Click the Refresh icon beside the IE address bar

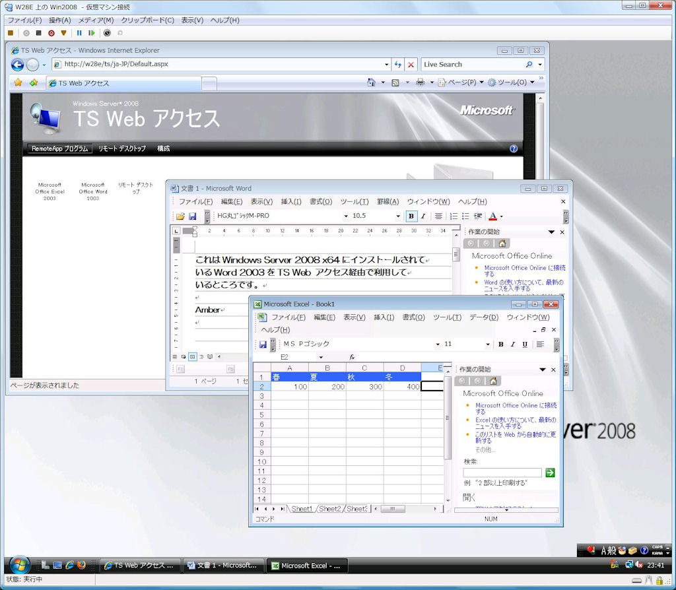click(x=397, y=65)
